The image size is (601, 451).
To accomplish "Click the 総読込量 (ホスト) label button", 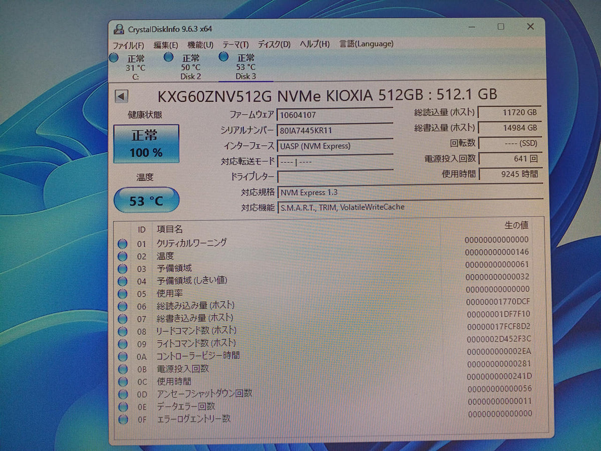I will tap(445, 113).
